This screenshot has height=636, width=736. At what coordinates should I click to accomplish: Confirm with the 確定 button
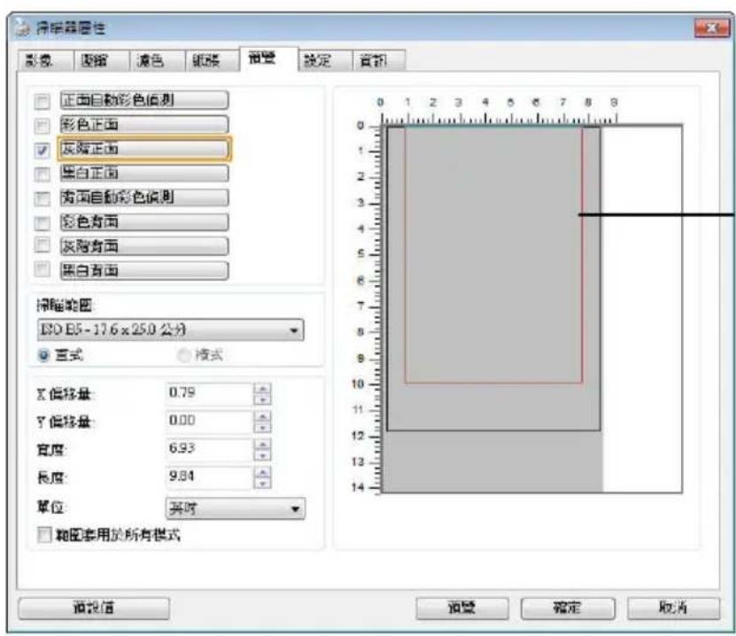[x=568, y=609]
